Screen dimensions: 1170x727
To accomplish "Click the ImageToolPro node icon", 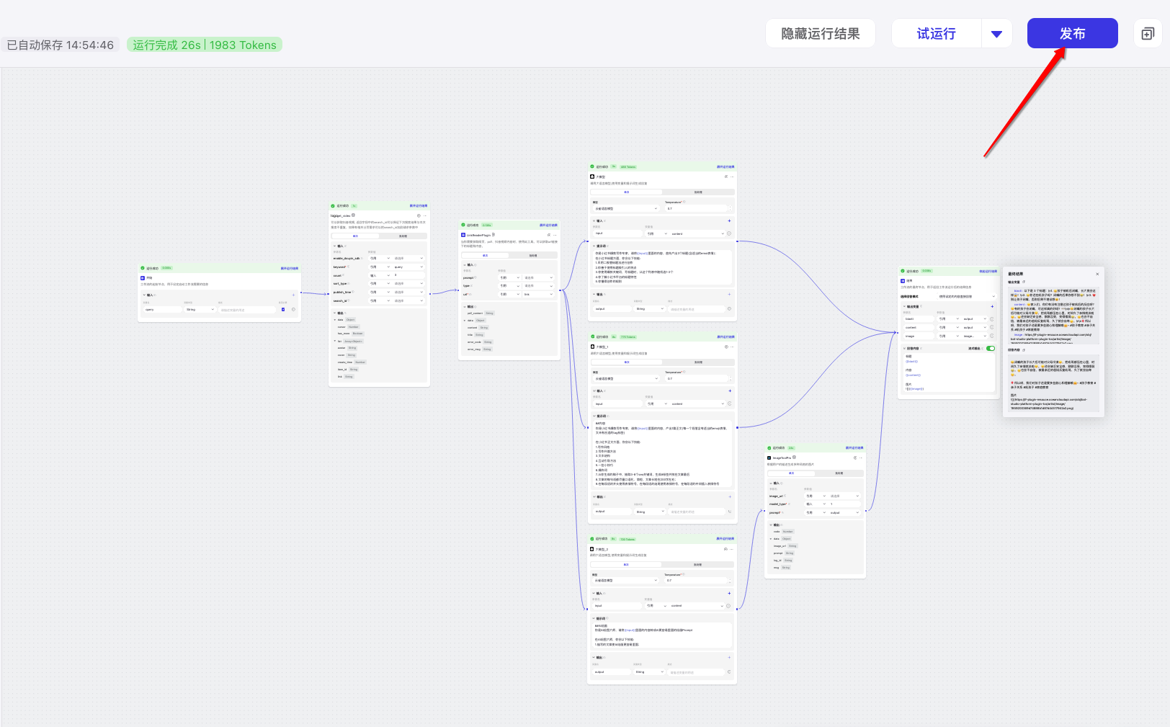I will (769, 458).
